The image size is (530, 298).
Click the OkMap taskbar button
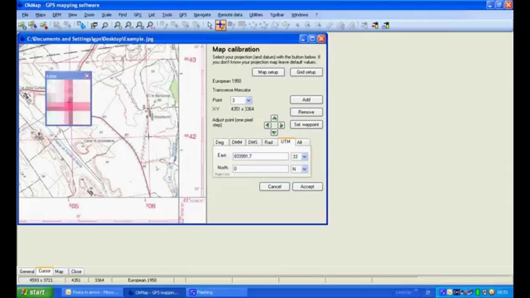tap(155, 292)
